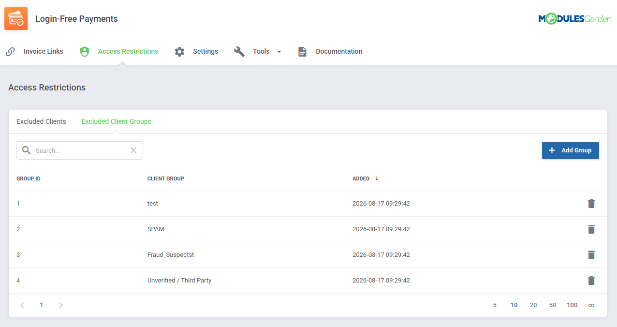Delete the Fraud_Suspectst group via trash icon

(x=591, y=255)
